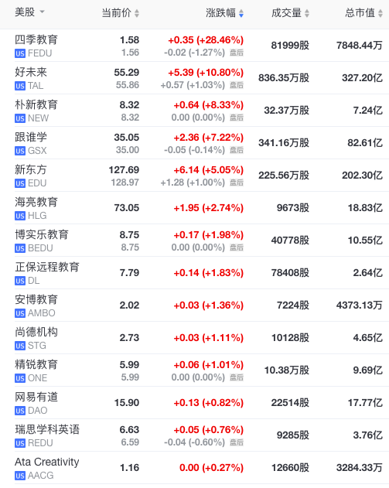The height and width of the screenshot is (488, 389).
Task: Sort by 涨跌幅 column arrows
Action: click(x=241, y=13)
